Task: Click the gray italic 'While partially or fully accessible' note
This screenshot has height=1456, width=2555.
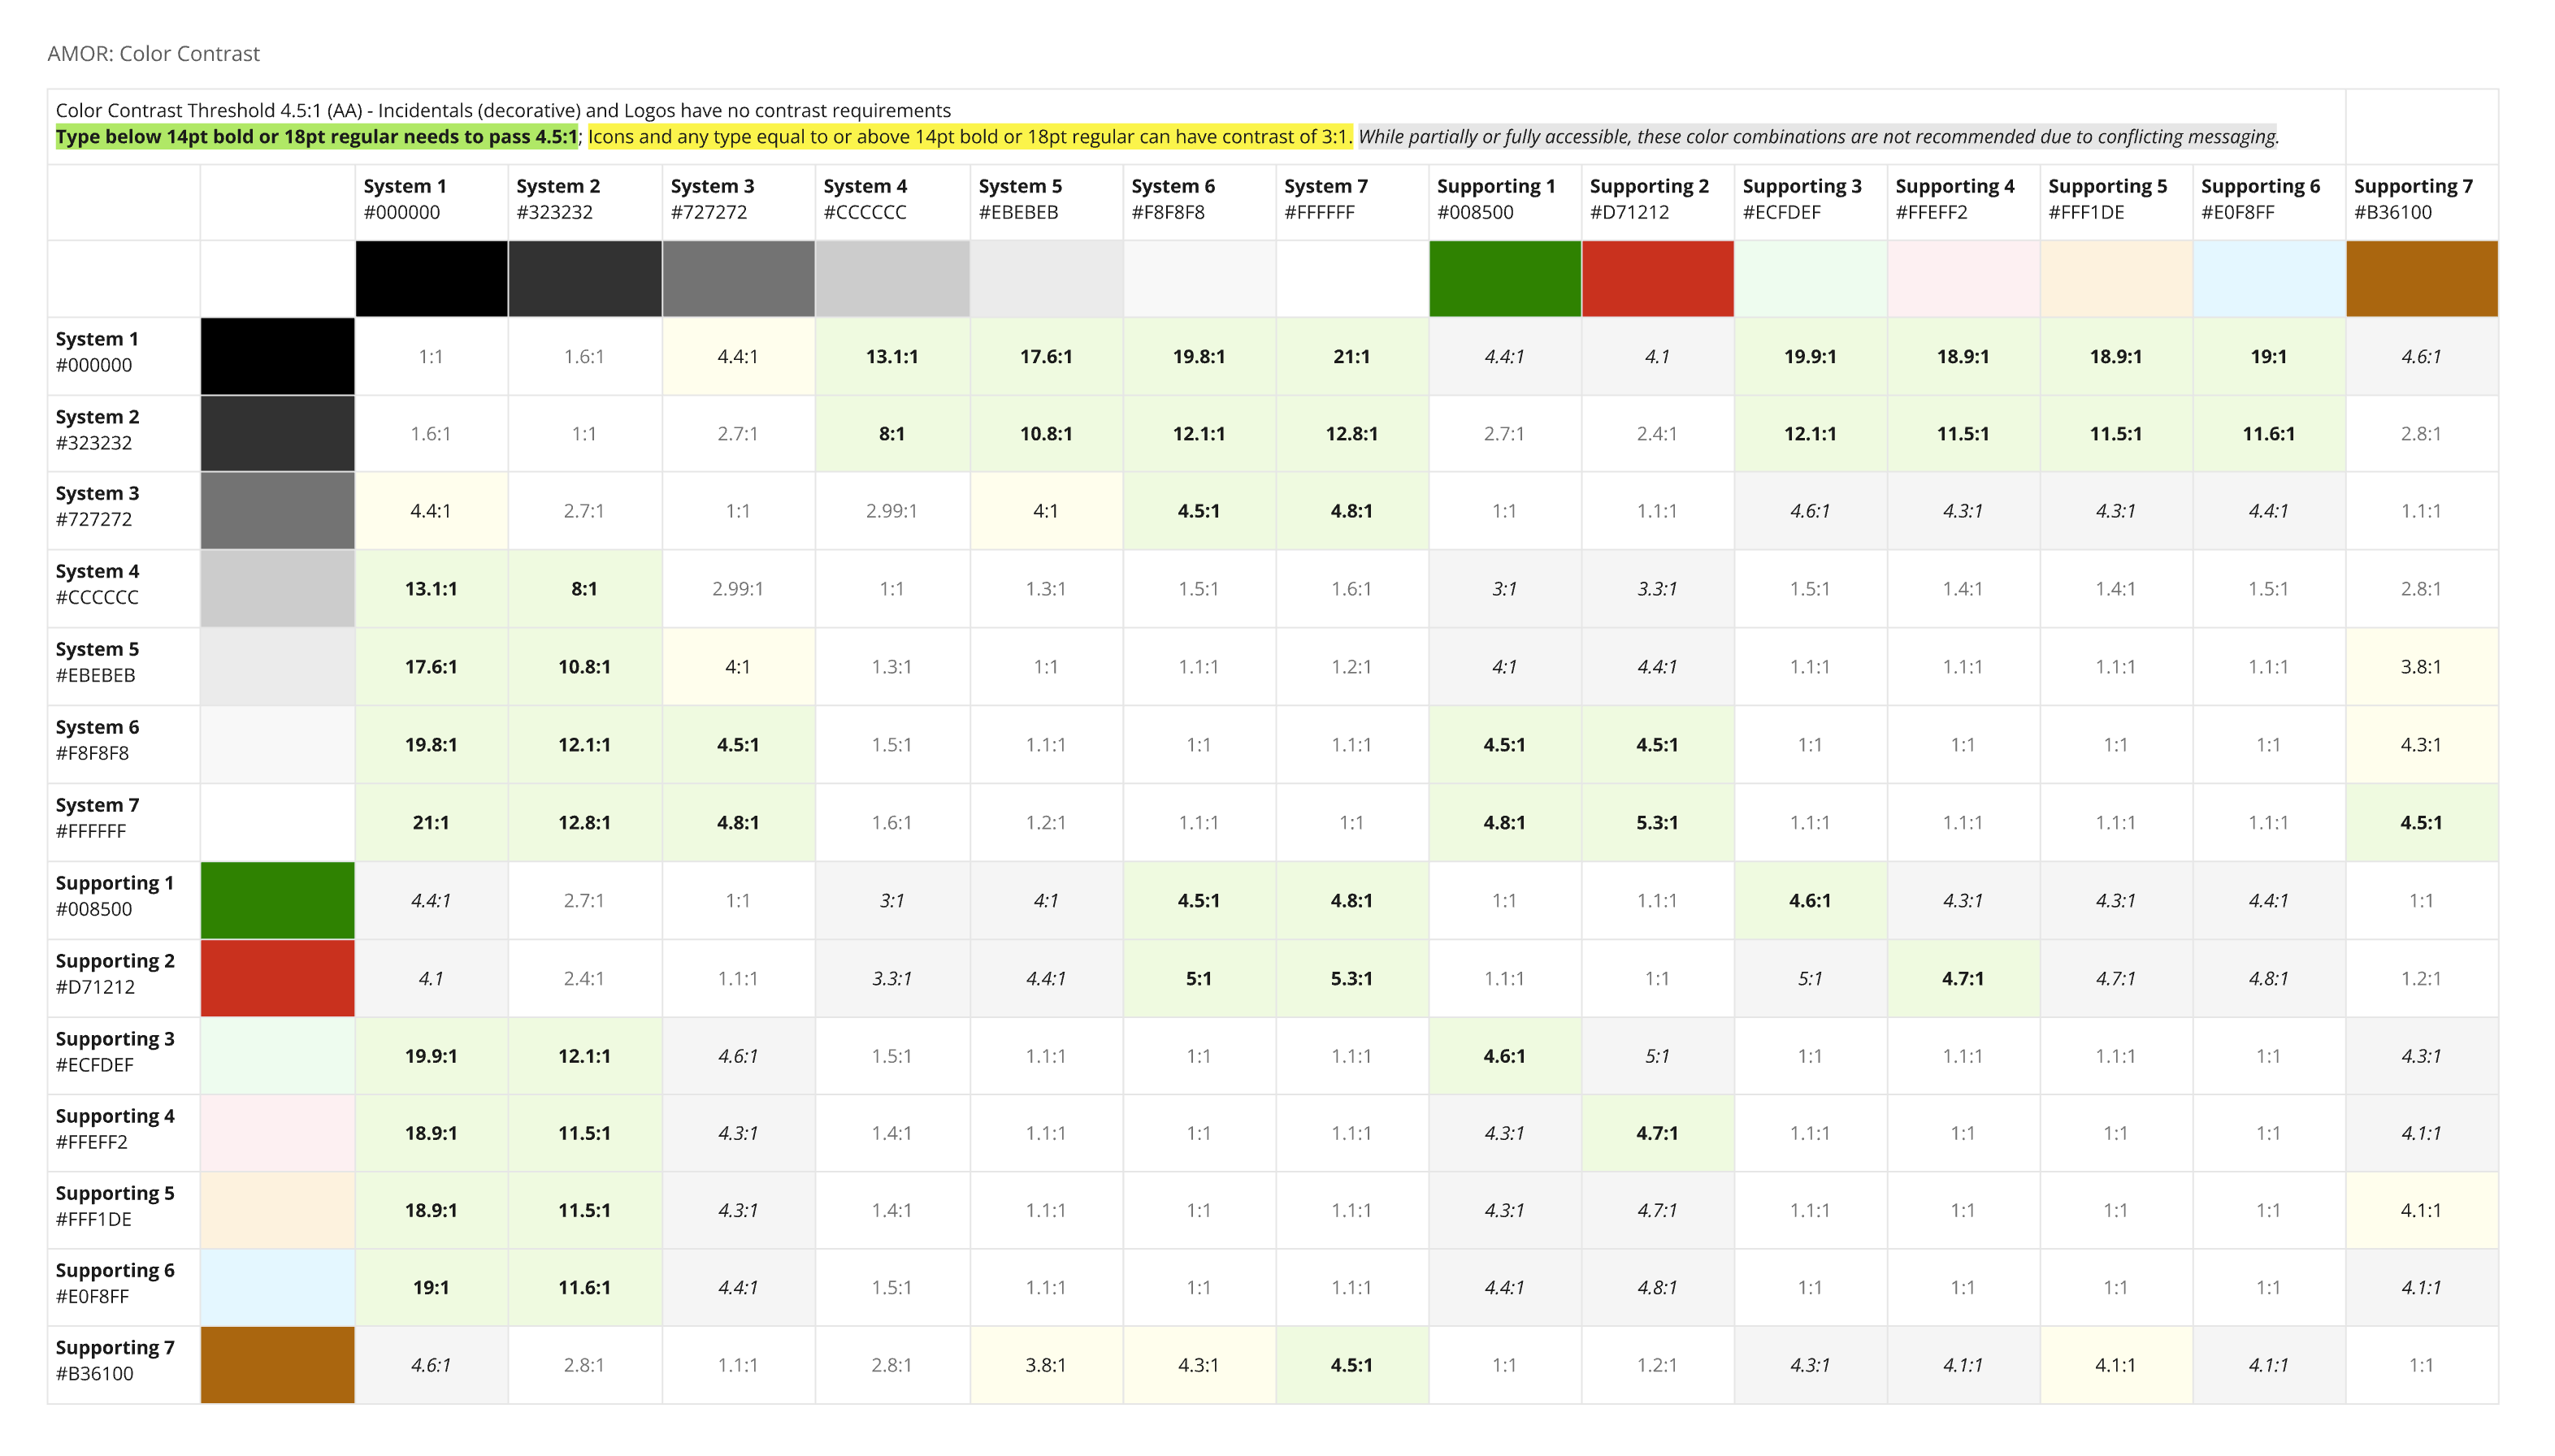Action: pyautogui.click(x=1818, y=137)
